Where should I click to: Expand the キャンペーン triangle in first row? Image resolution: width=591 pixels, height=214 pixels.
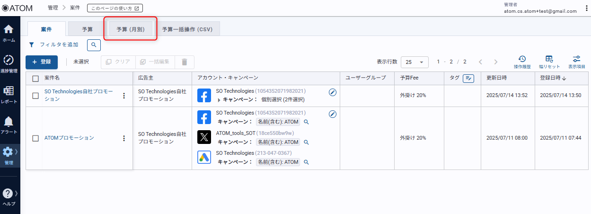pos(219,100)
